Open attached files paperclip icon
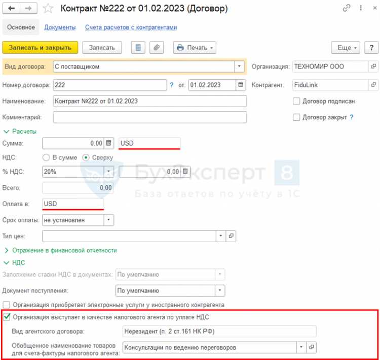 157,48
